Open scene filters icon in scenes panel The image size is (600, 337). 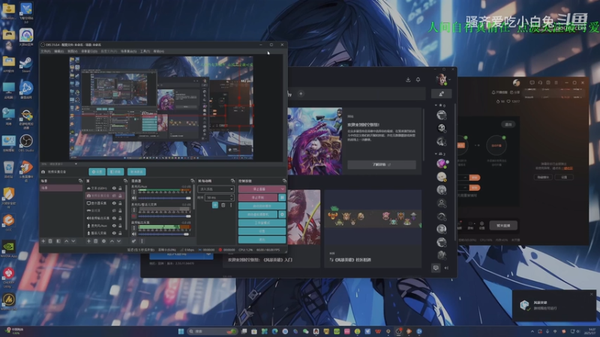58,241
